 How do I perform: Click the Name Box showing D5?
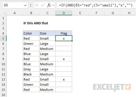click(x=15, y=5)
